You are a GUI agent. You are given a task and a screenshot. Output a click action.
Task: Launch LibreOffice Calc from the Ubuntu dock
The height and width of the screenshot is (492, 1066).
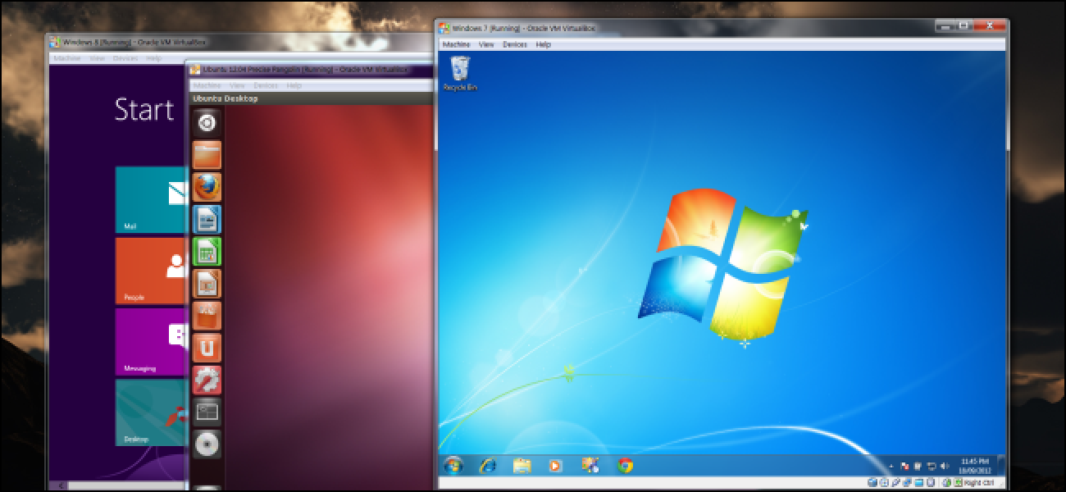[x=207, y=252]
